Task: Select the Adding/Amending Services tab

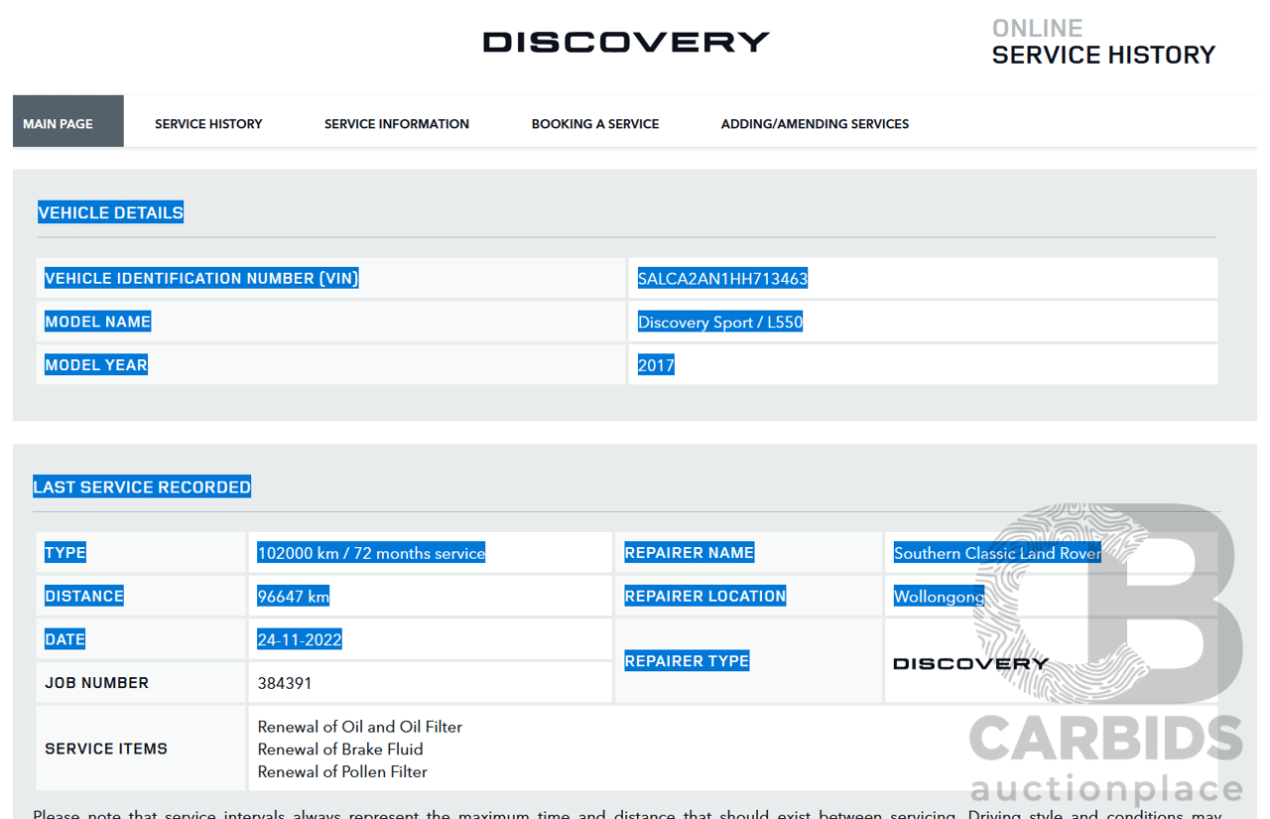Action: coord(815,124)
